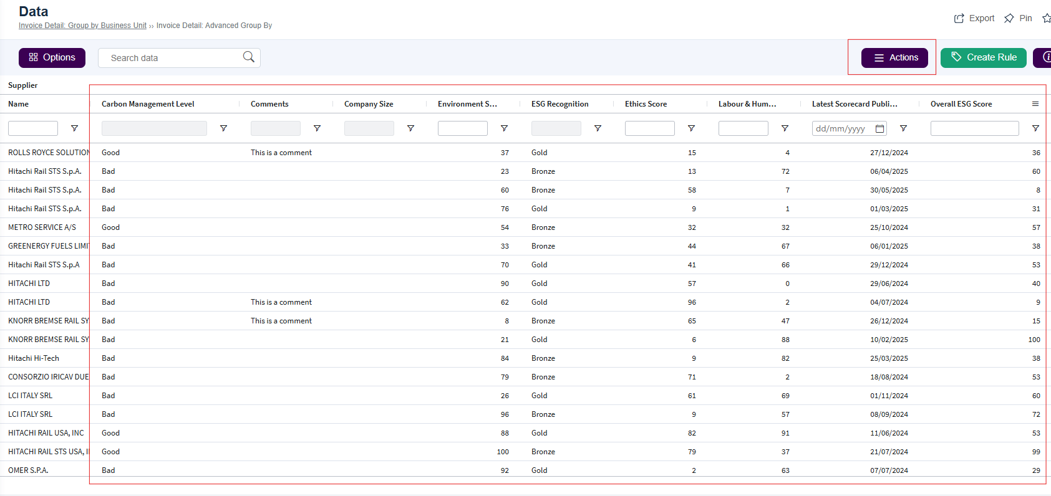1051x496 pixels.
Task: Select the Hitachi Hi-Tech supplier name
Action: (34, 358)
